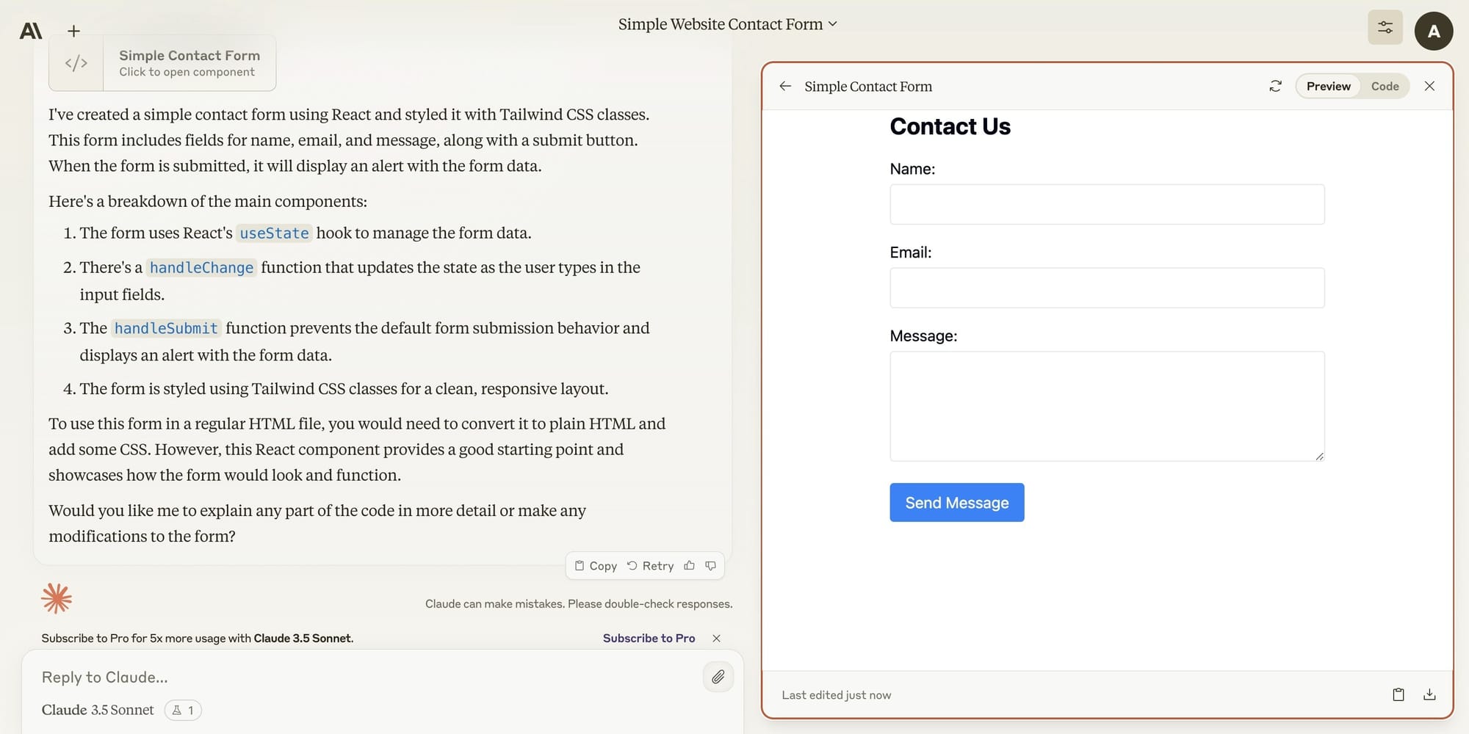
Task: Start a new chat with the plus icon
Action: pyautogui.click(x=73, y=31)
